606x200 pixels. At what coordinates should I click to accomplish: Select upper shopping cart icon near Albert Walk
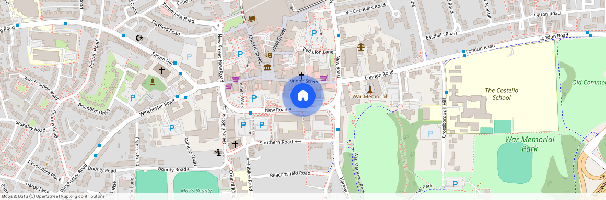(x=236, y=79)
